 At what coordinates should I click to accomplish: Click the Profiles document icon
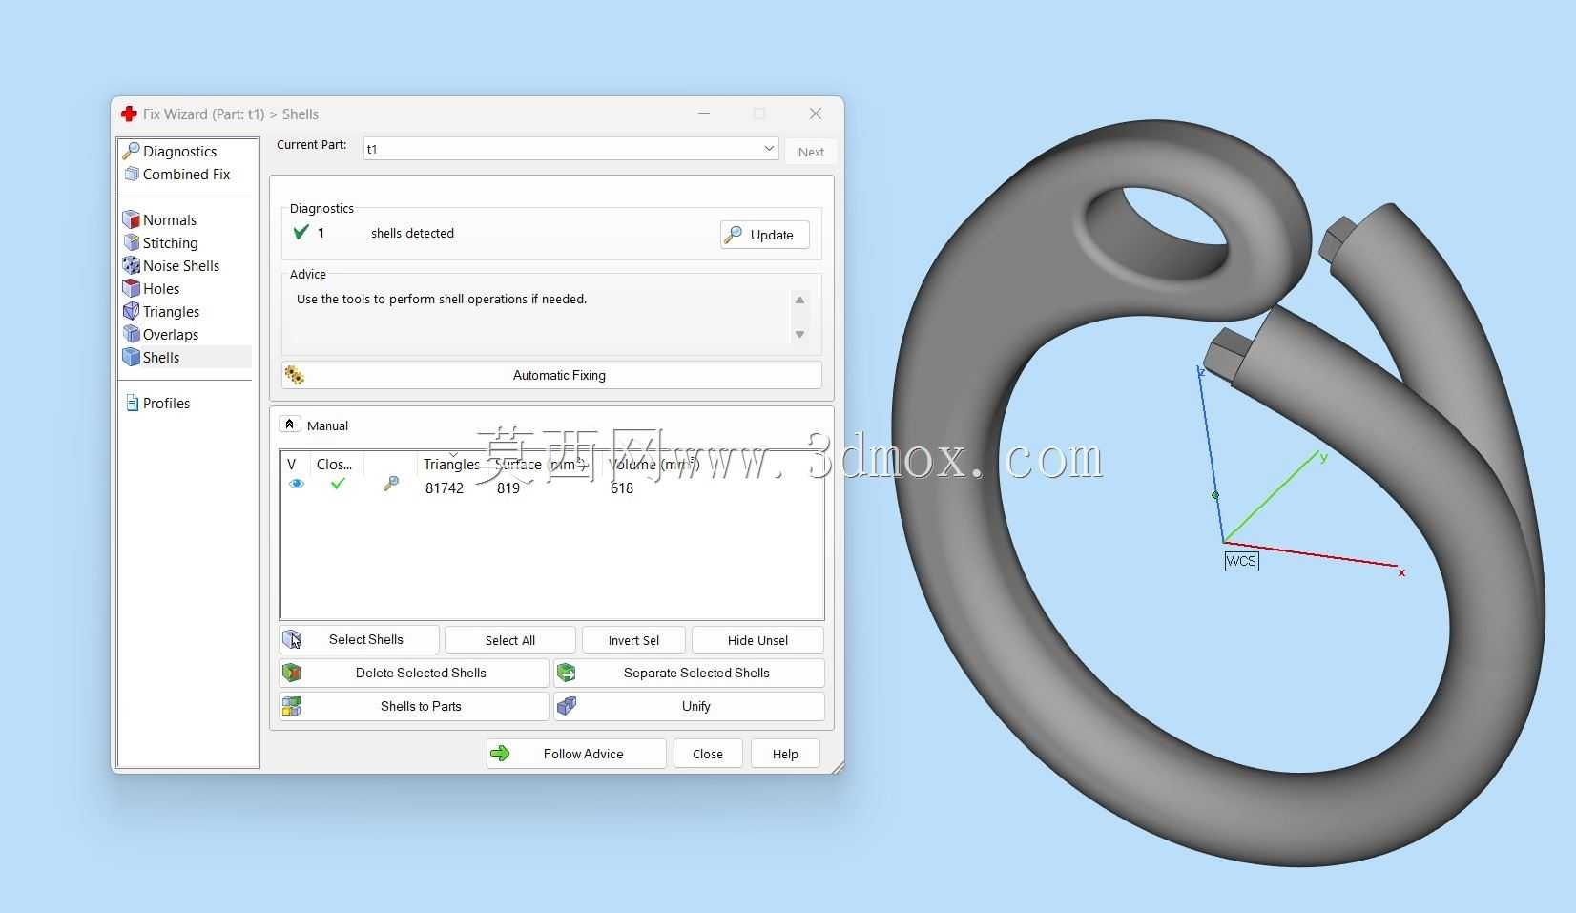coord(132,404)
